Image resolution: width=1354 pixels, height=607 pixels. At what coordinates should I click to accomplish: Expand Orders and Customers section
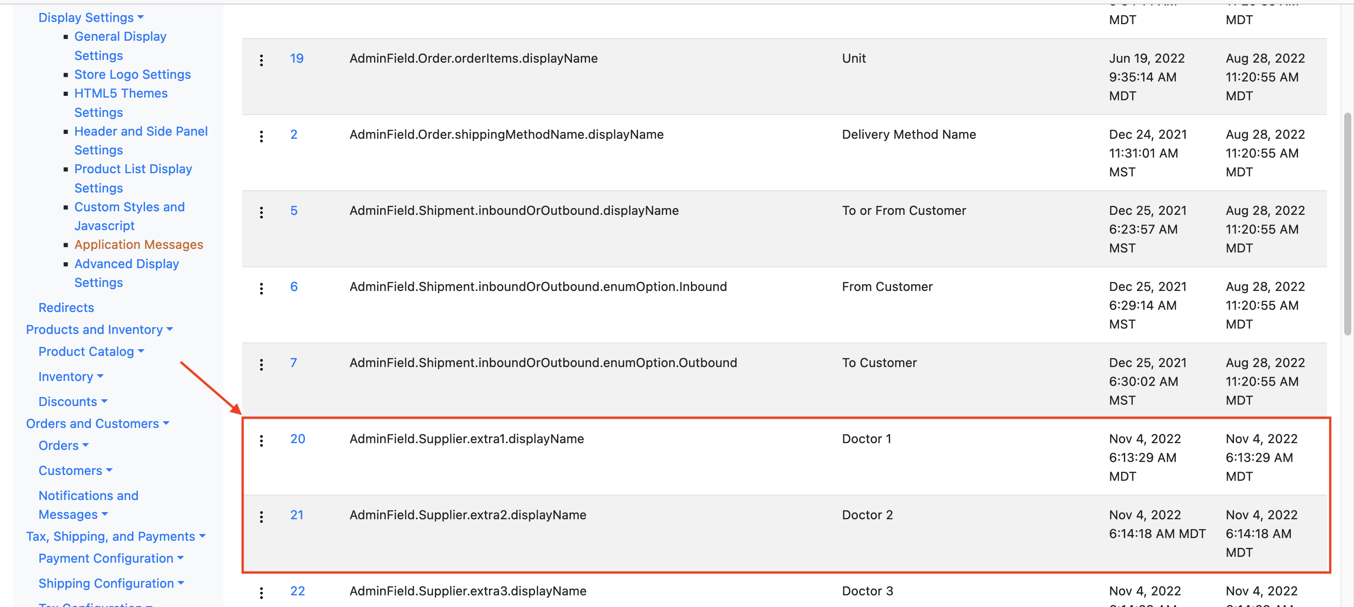tap(98, 423)
